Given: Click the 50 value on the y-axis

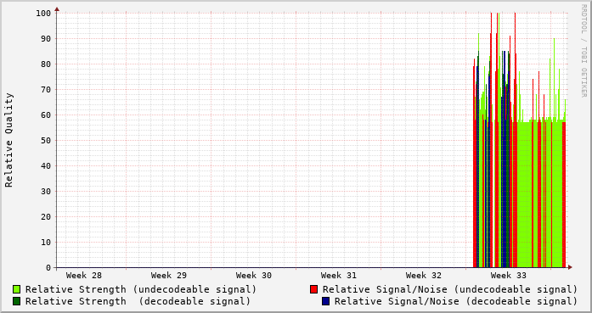Looking at the screenshot, I should pos(46,140).
